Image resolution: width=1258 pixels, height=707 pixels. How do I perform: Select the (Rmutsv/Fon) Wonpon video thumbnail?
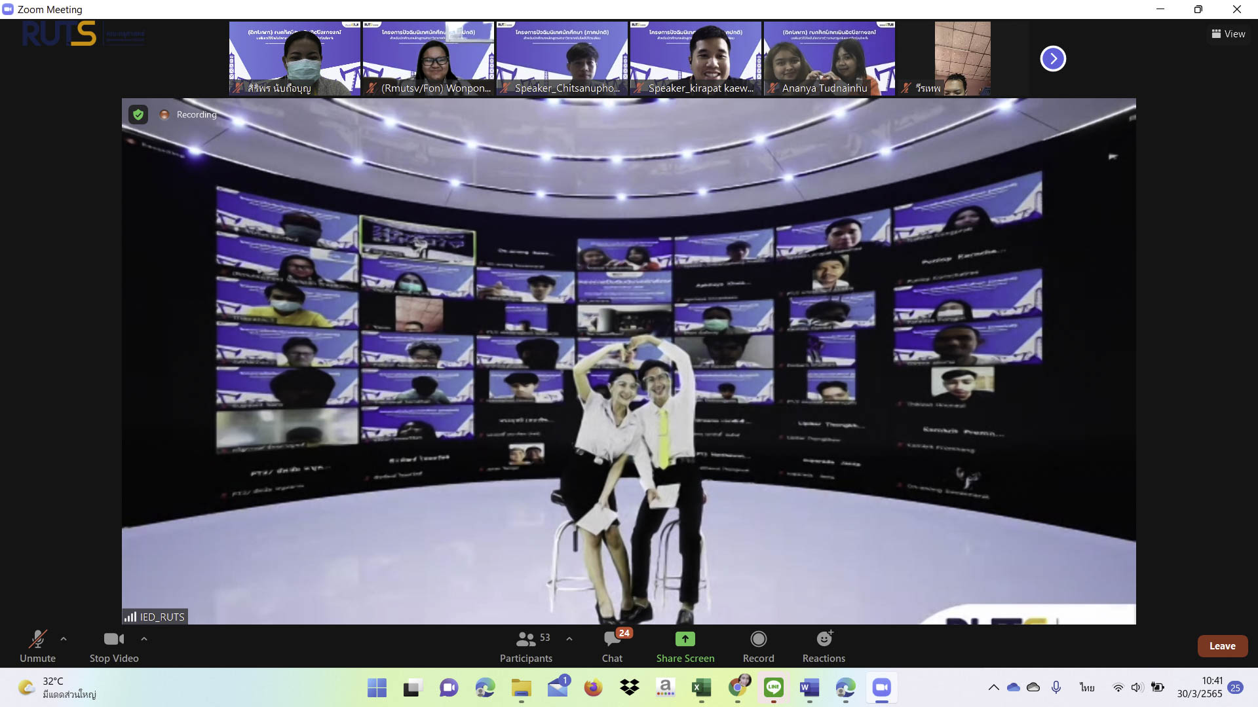tap(429, 58)
